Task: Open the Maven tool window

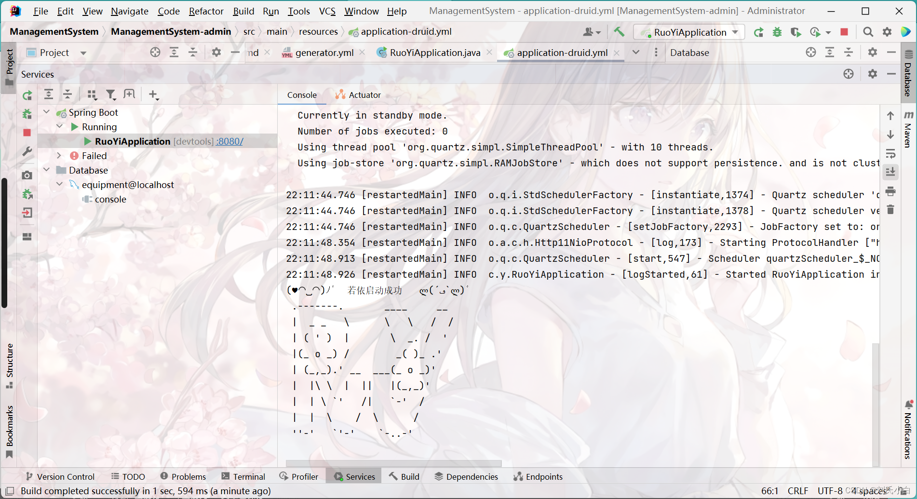Action: click(908, 130)
